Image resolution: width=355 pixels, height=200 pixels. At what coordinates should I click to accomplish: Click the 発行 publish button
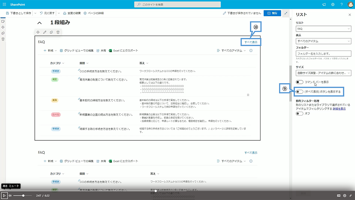[x=272, y=13]
